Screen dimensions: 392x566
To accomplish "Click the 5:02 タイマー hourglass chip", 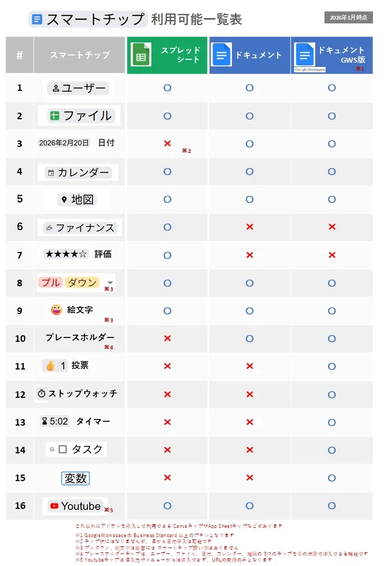I will (54, 421).
